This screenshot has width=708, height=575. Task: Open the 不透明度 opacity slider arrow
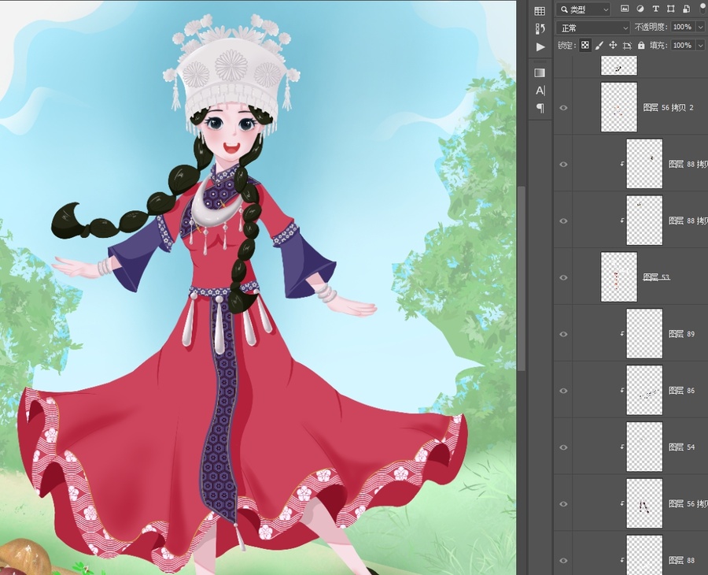pyautogui.click(x=701, y=27)
